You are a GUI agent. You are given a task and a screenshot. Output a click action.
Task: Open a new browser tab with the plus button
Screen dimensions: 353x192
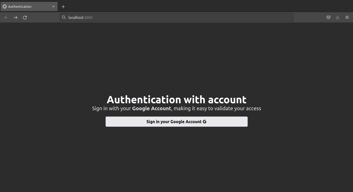point(63,6)
